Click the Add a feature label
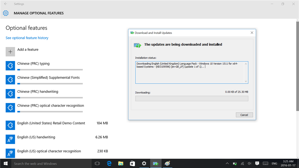Image resolution: width=299 pixels, height=168 pixels. [28, 50]
